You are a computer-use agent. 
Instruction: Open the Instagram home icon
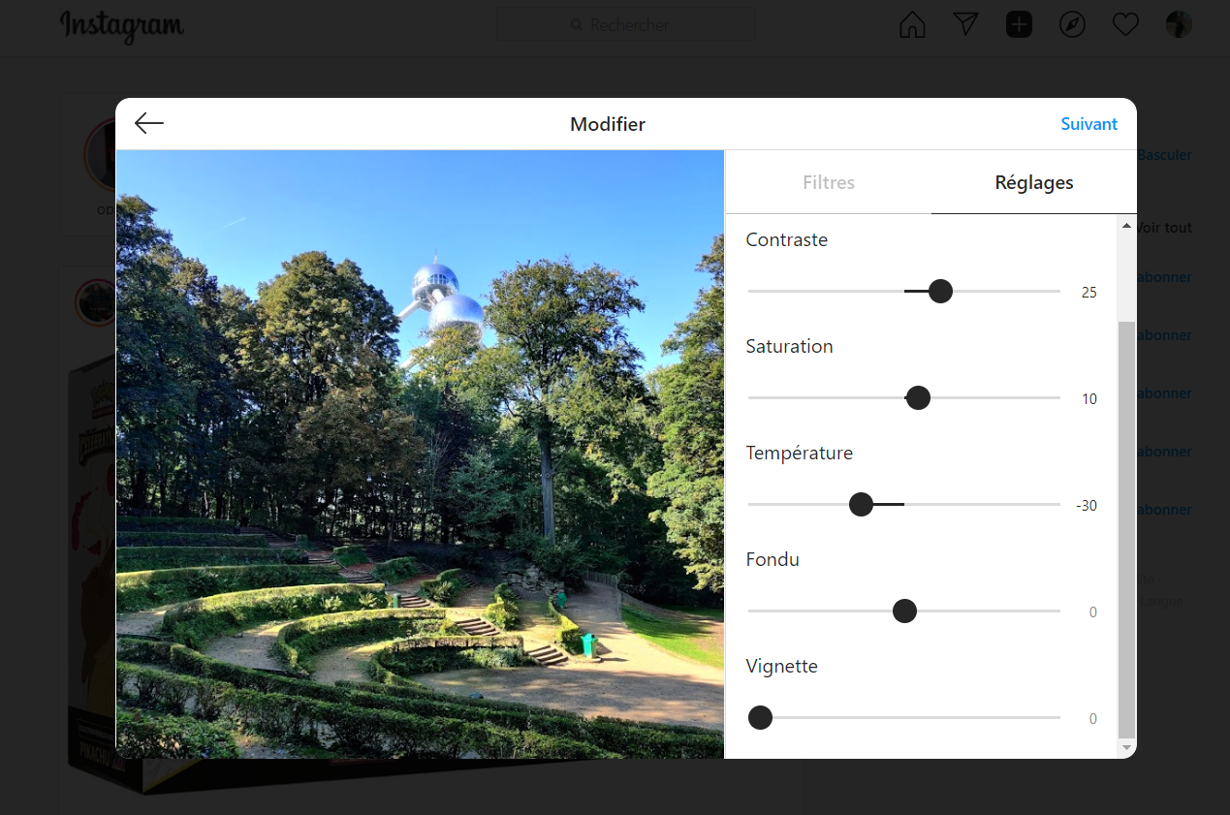click(x=912, y=25)
